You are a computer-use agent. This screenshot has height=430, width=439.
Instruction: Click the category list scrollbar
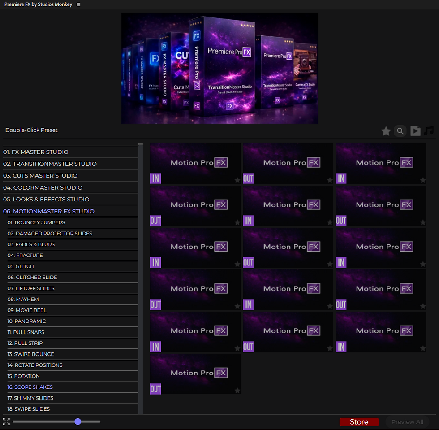[x=141, y=279]
